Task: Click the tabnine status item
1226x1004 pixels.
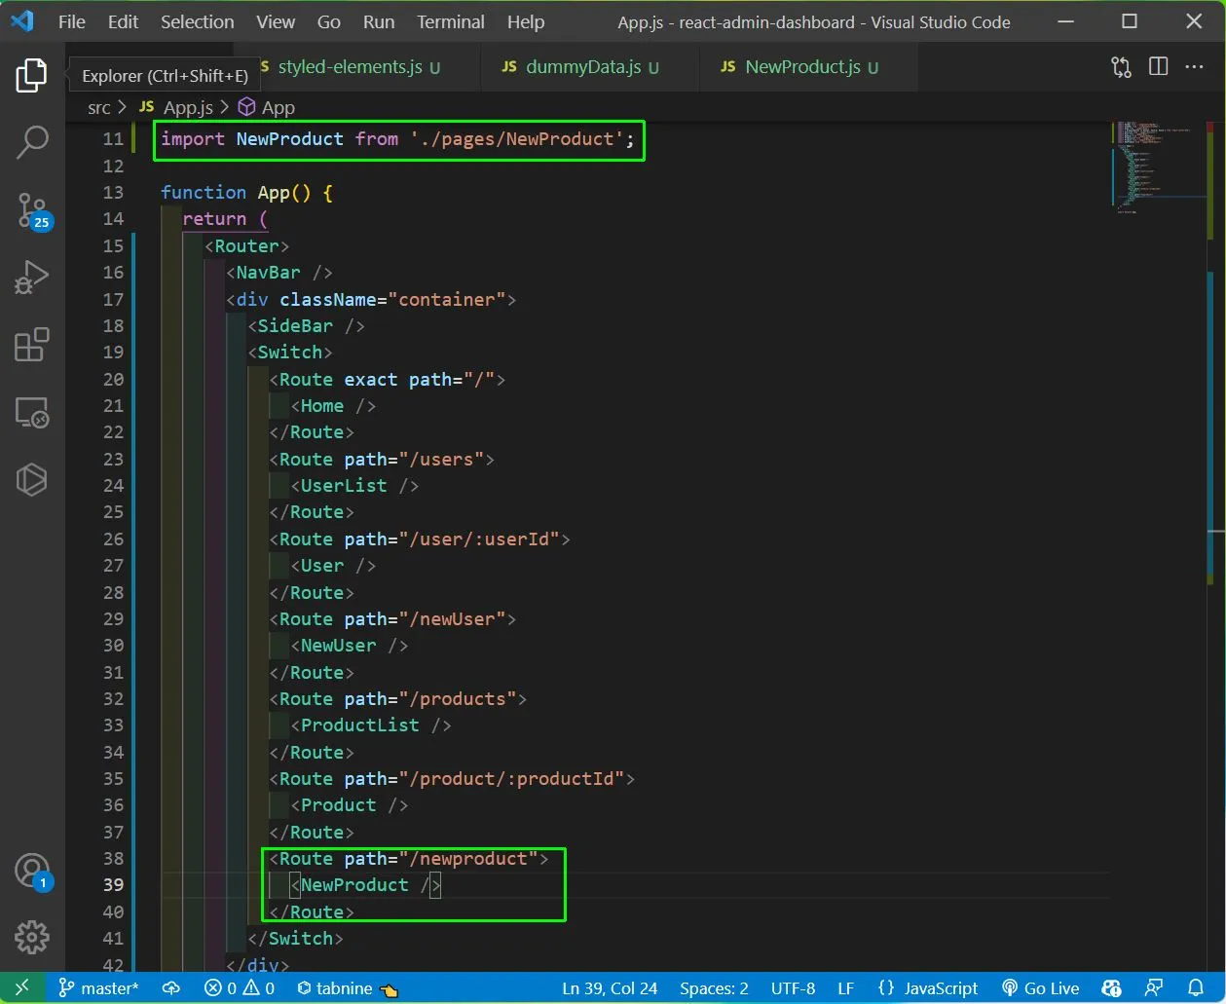Action: click(x=348, y=987)
